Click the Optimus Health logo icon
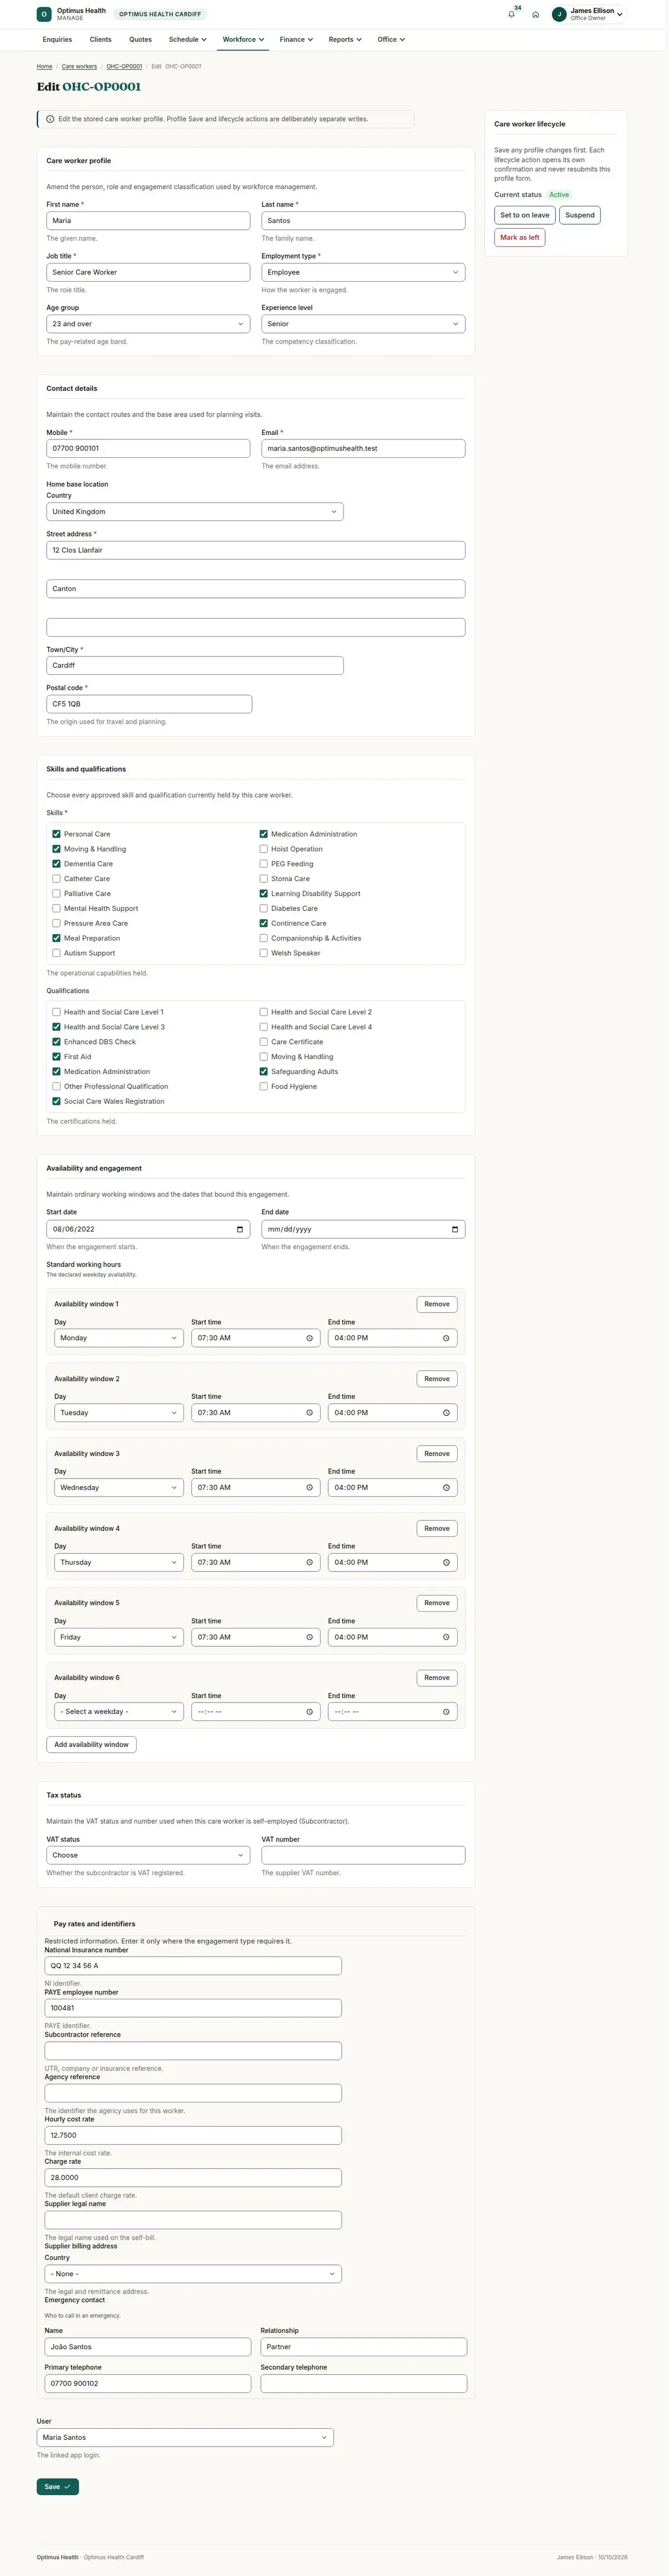The image size is (669, 2576). [x=44, y=14]
